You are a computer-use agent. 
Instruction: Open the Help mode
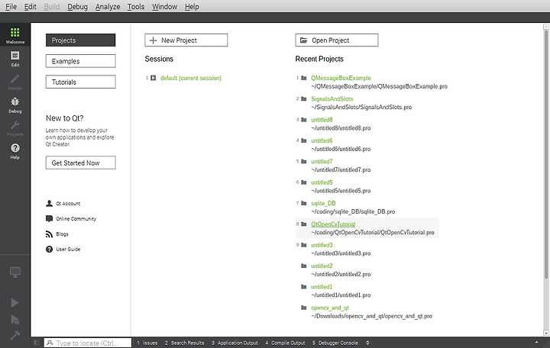coord(15,151)
